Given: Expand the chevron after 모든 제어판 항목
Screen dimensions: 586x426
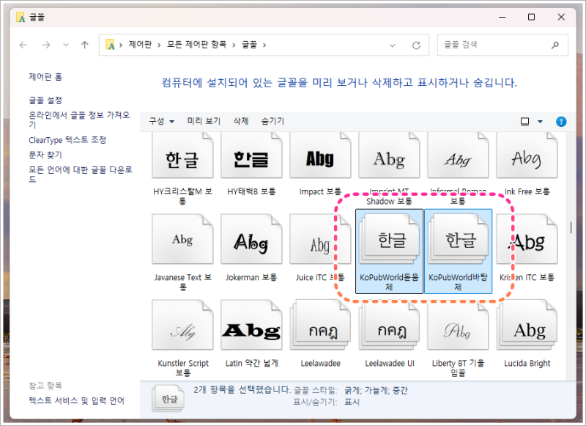Looking at the screenshot, I should click(x=234, y=45).
